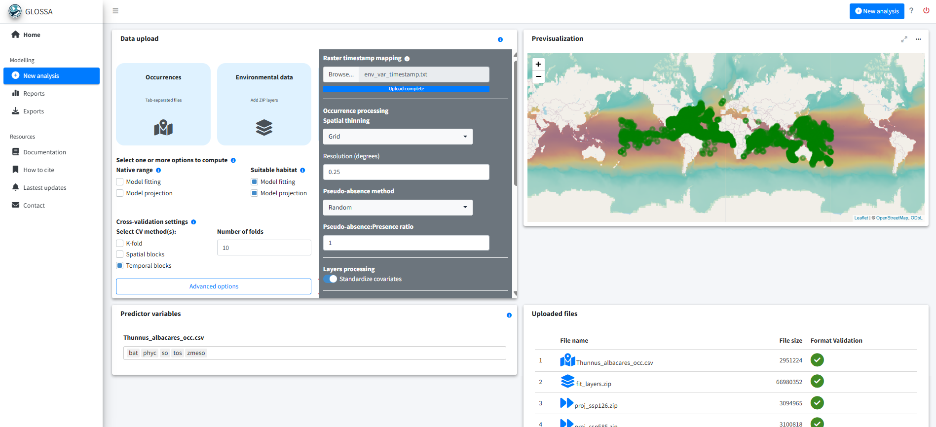Zoom out on the map preview

(538, 76)
